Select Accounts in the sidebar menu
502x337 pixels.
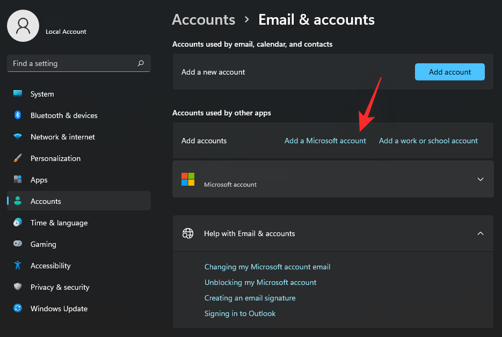click(46, 201)
